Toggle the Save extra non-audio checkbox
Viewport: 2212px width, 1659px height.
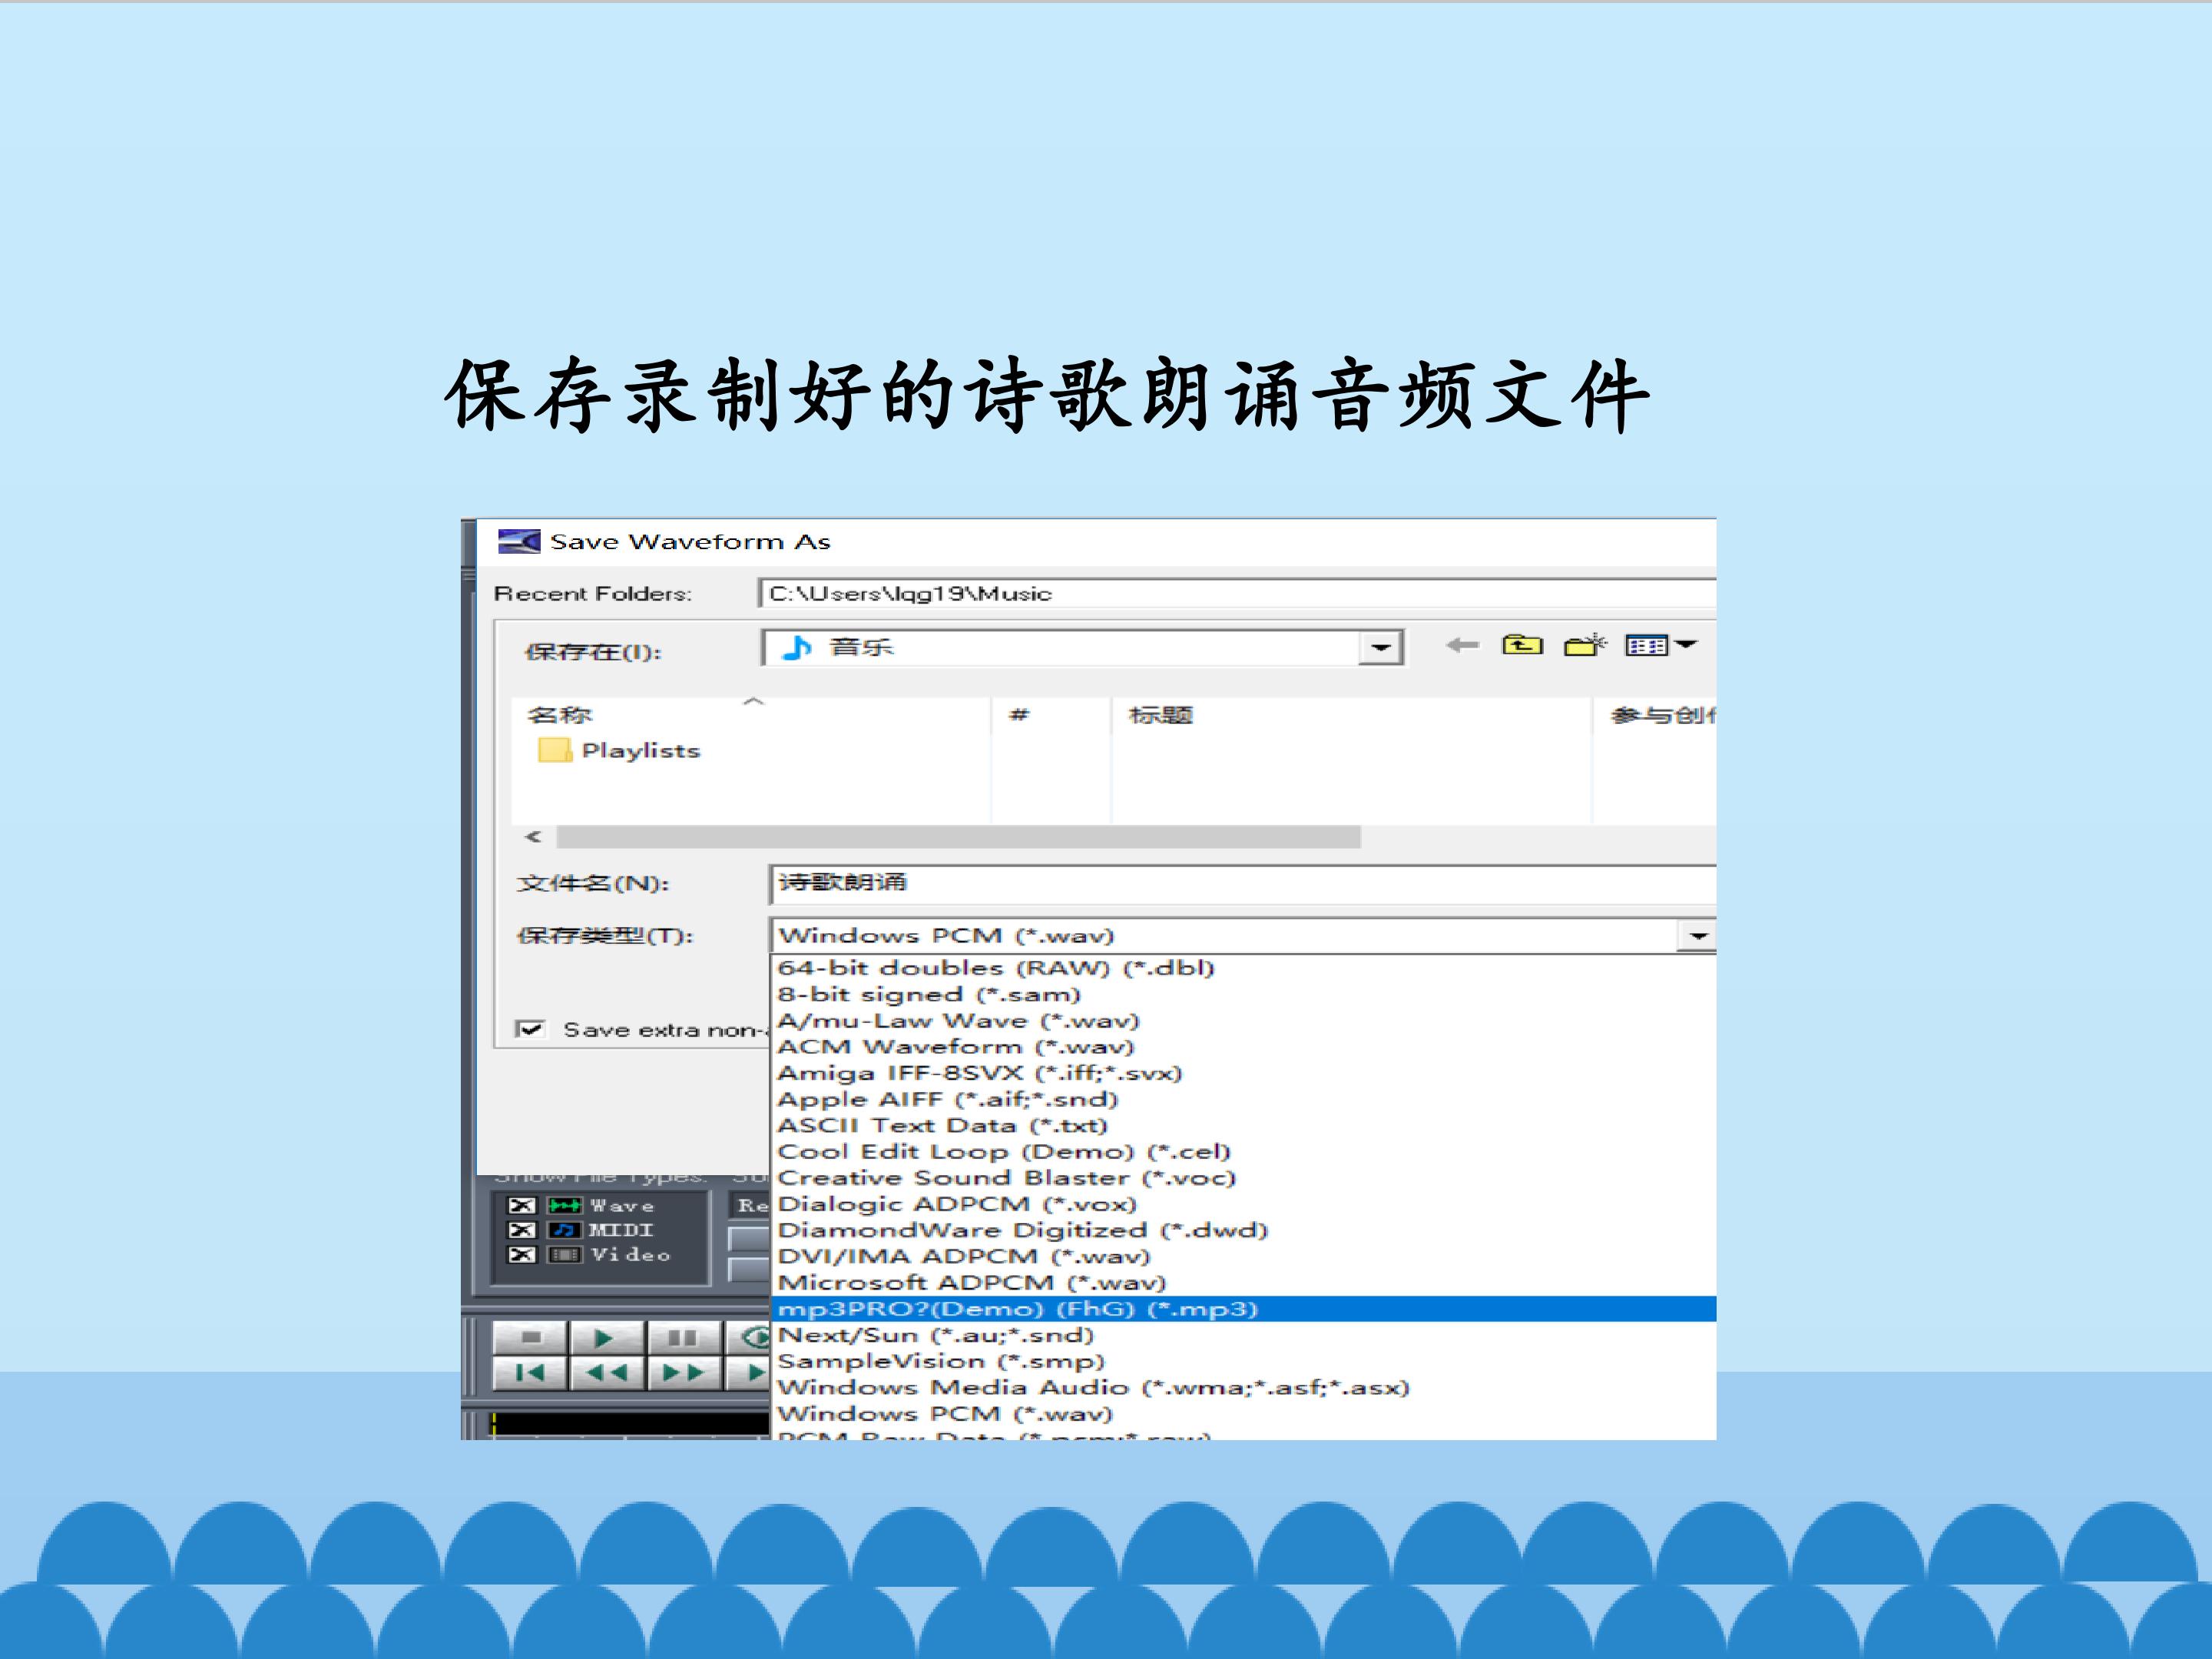tap(530, 1029)
